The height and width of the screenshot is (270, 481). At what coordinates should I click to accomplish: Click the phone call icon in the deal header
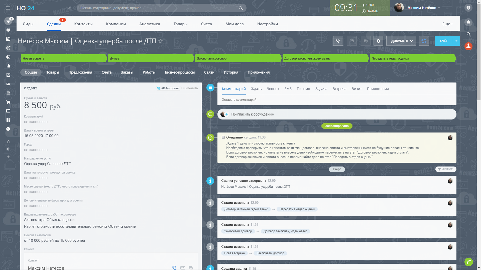338,41
